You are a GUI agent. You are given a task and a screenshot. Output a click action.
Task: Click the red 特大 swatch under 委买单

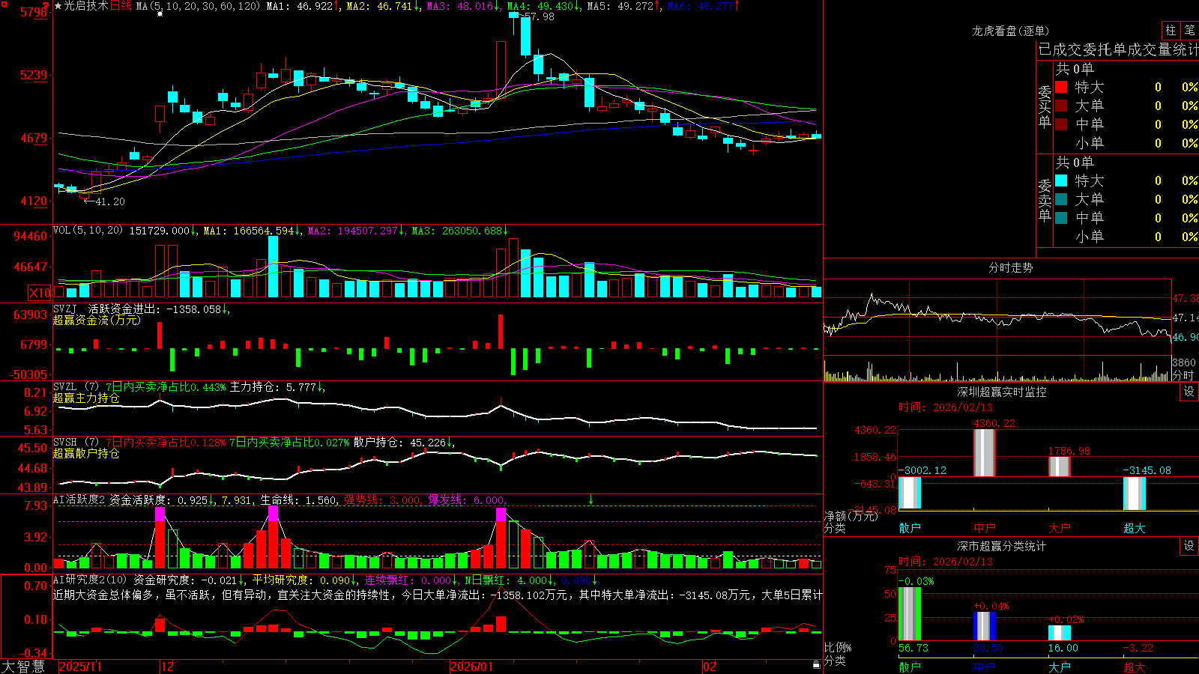click(x=1061, y=87)
